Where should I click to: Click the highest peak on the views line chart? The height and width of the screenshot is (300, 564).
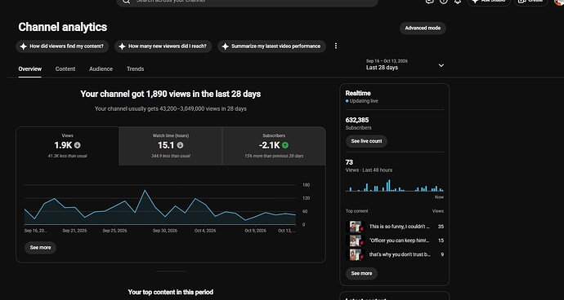click(x=145, y=190)
